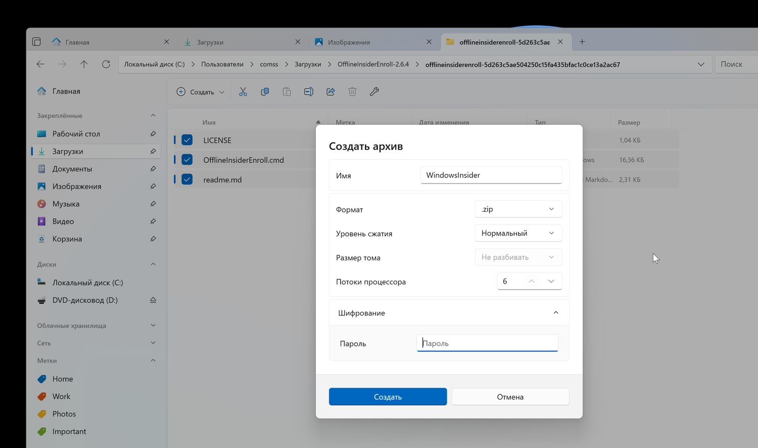Click the scissors Cut icon in toolbar
The width and height of the screenshot is (758, 448).
(x=243, y=92)
